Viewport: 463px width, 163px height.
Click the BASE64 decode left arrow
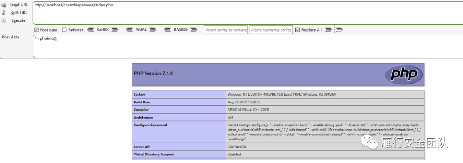tap(168, 30)
